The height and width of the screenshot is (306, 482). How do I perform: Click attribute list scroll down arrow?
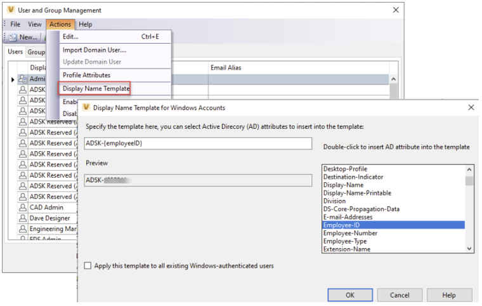pyautogui.click(x=469, y=248)
